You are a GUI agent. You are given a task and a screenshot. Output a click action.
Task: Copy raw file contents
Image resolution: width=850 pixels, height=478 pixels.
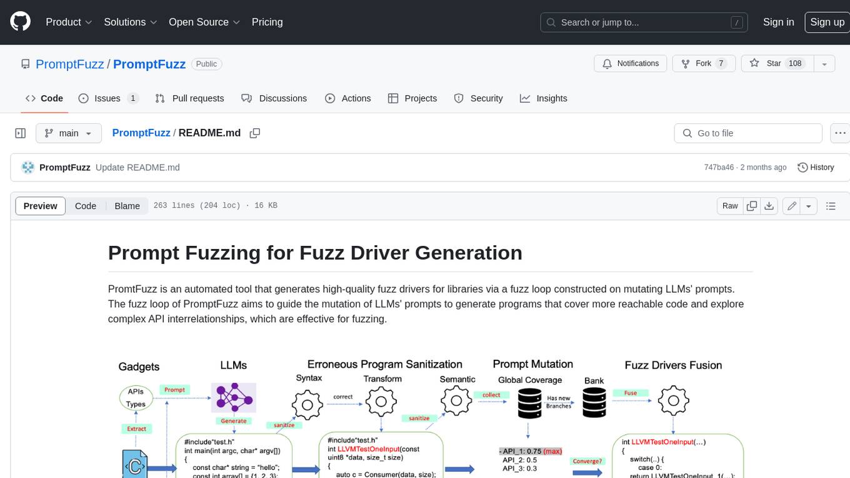(752, 206)
